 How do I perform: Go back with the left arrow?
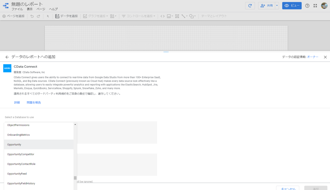pyautogui.click(x=7, y=57)
